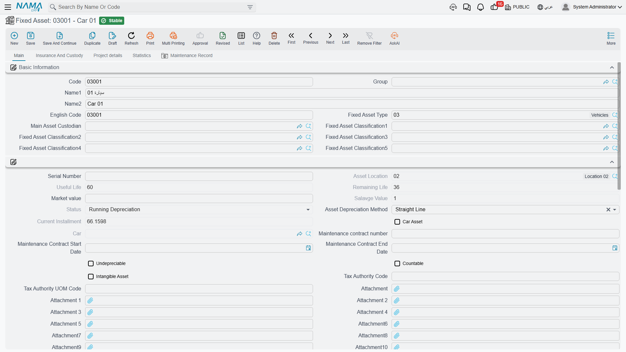This screenshot has height=352, width=626.
Task: Open Maintenance Record tab
Action: tap(187, 56)
